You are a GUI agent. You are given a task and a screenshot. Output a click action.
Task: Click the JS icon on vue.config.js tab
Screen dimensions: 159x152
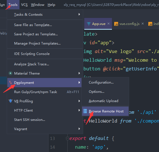point(116,24)
